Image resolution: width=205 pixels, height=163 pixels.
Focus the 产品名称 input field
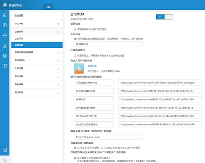[x=108, y=44]
